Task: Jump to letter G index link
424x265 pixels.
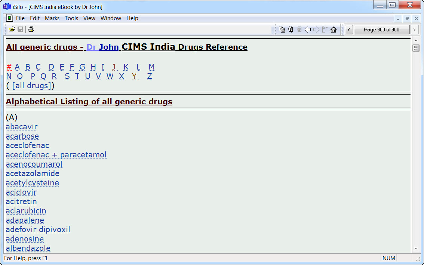Action: point(82,67)
